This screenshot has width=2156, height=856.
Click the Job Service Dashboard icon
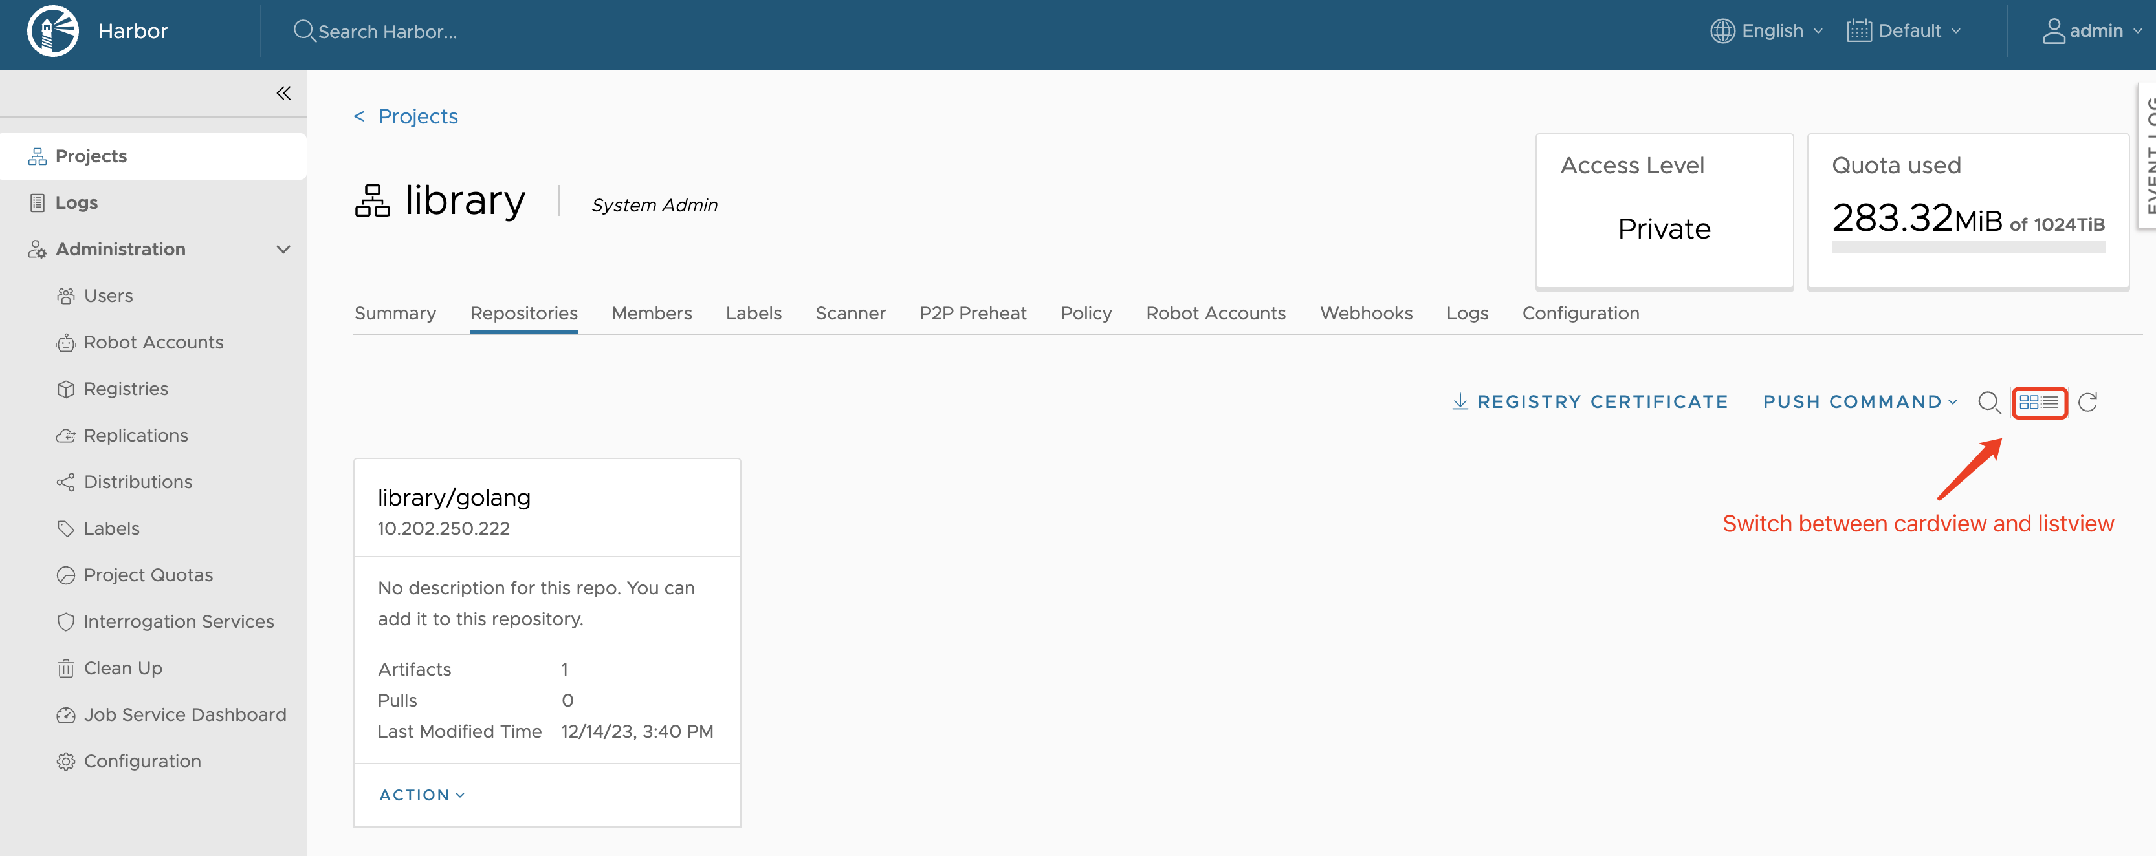[x=66, y=714]
